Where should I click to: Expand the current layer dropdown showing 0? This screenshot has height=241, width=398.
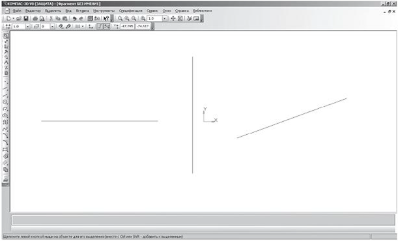(52, 27)
